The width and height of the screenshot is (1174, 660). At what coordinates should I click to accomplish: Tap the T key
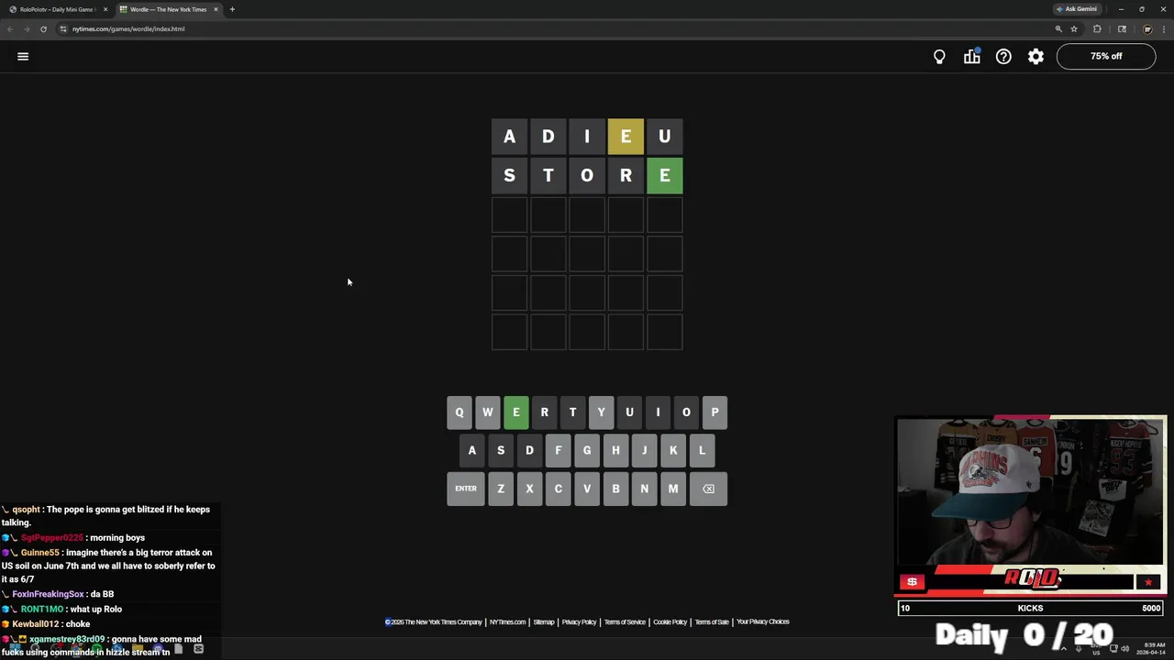[x=573, y=412]
